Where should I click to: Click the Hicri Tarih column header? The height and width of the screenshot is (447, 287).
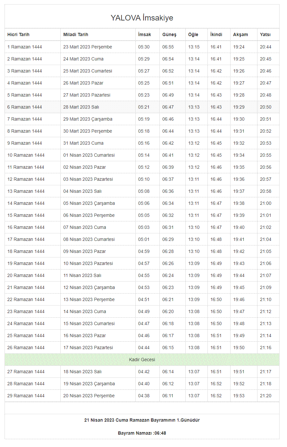click(x=19, y=34)
